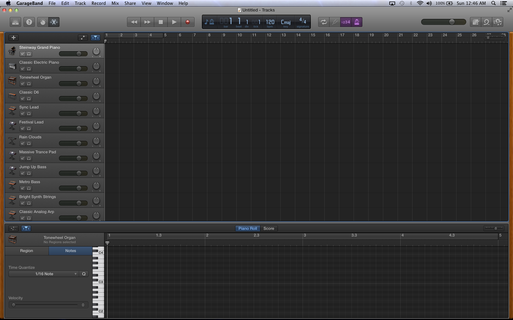Open the Media Browser button
This screenshot has width=513, height=320.
click(x=498, y=22)
